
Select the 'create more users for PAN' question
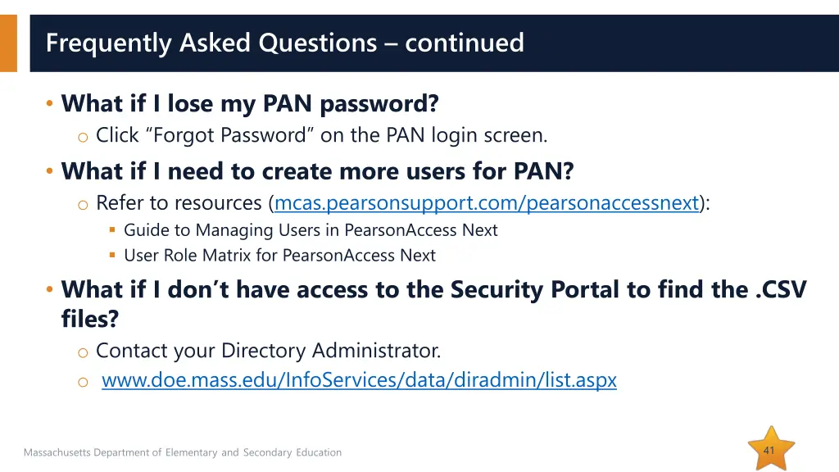[317, 171]
